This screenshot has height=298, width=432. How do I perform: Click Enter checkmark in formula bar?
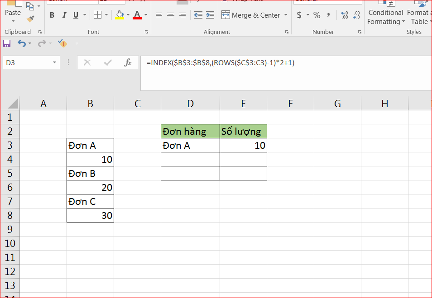107,63
